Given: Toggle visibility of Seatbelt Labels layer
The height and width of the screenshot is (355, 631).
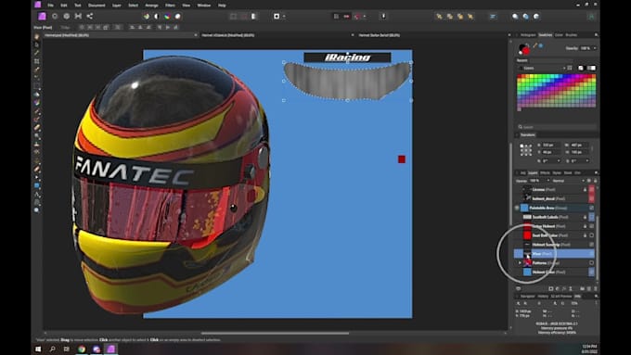Looking at the screenshot, I should pyautogui.click(x=592, y=217).
